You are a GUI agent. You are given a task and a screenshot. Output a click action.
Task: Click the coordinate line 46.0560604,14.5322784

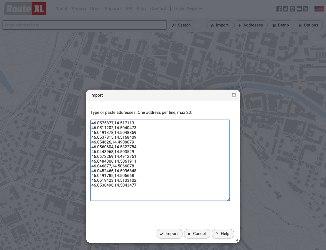(114, 147)
